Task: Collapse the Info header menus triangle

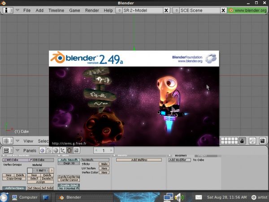Action: pyautogui.click(x=17, y=10)
